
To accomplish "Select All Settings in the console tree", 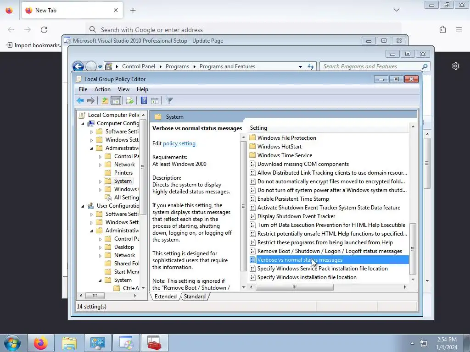I will pos(126,198).
